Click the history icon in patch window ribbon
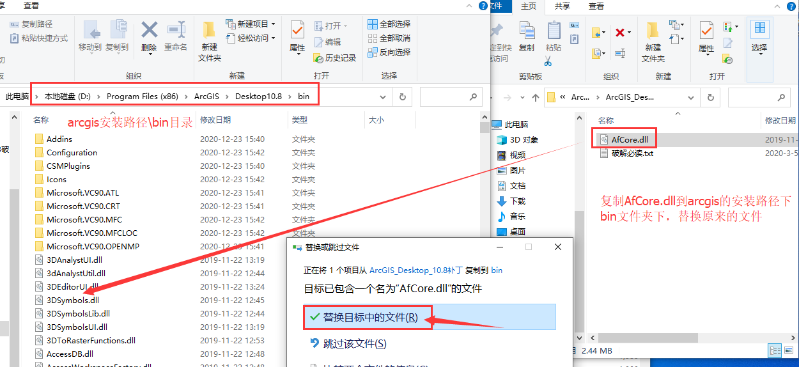Image resolution: width=799 pixels, height=367 pixels. tap(727, 59)
